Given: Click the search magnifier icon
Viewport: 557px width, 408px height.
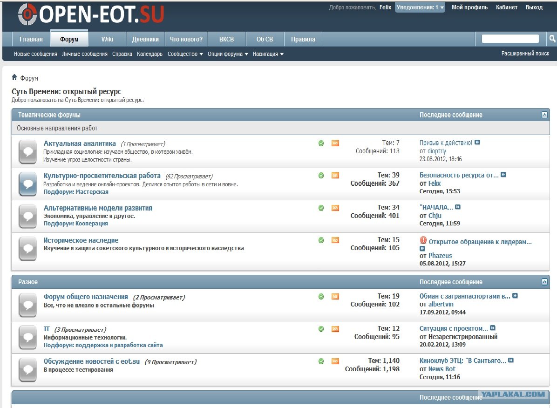Looking at the screenshot, I should [552, 39].
